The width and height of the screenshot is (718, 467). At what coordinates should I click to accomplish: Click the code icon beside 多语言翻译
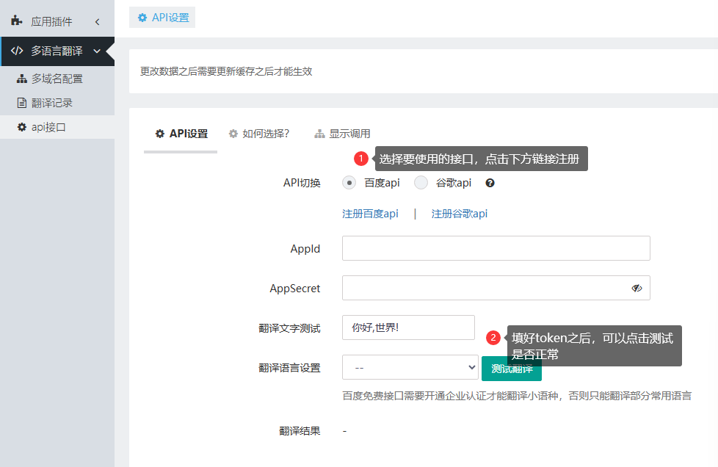point(17,51)
